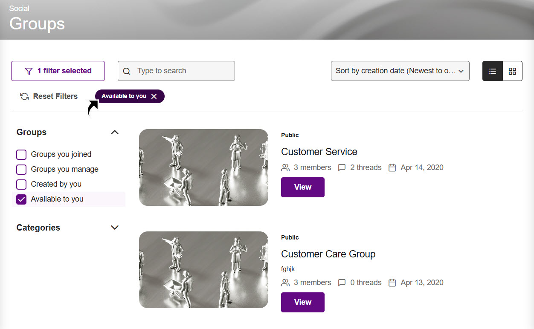Open the Customer Care Group title link
Viewport: 534px width, 329px height.
click(x=328, y=254)
